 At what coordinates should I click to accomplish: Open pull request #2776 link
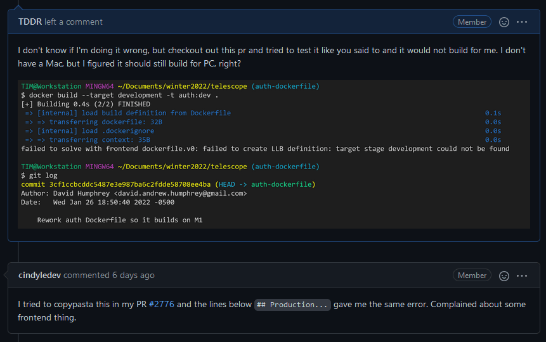[161, 305]
